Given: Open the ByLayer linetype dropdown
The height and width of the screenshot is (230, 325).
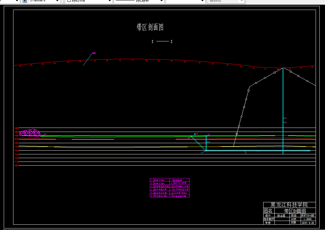Looking at the screenshot, I should 161,1.
